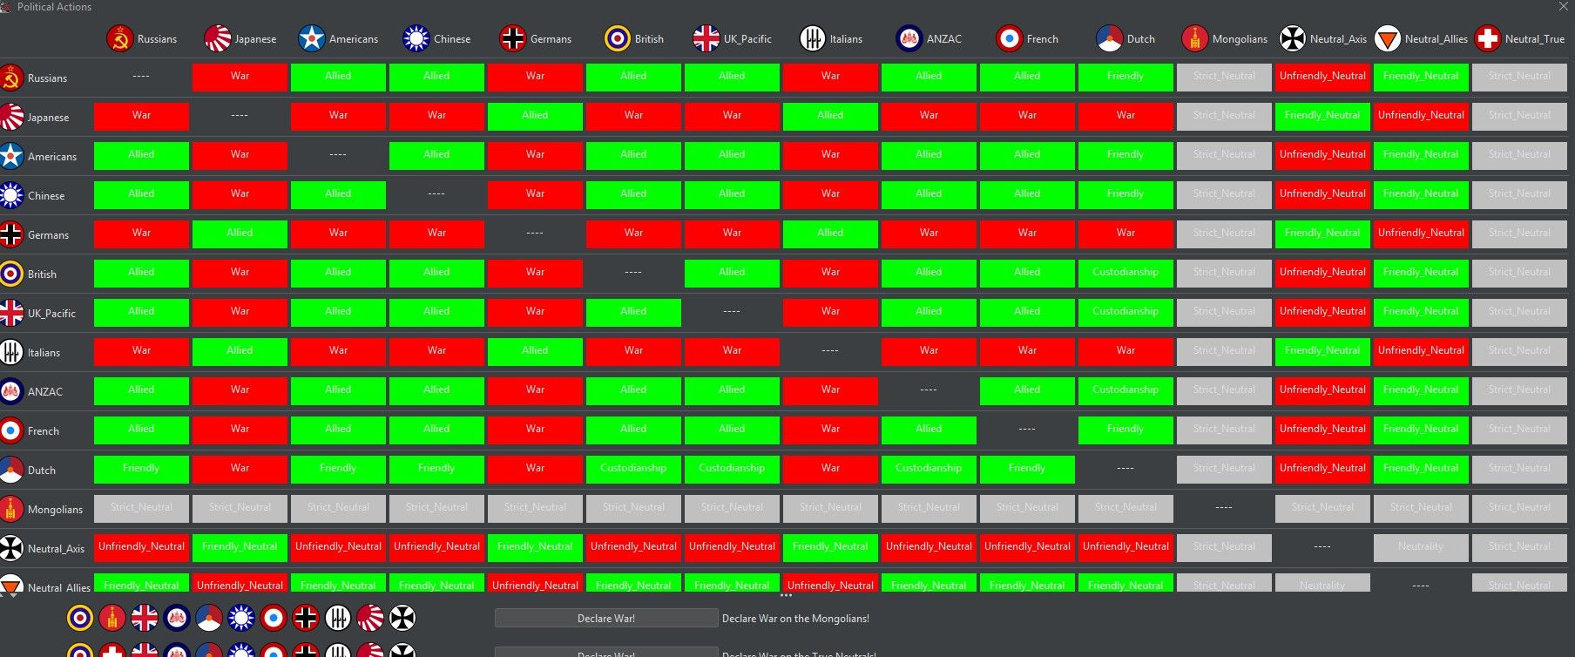Click the ANZAC column header icon

pyautogui.click(x=909, y=38)
